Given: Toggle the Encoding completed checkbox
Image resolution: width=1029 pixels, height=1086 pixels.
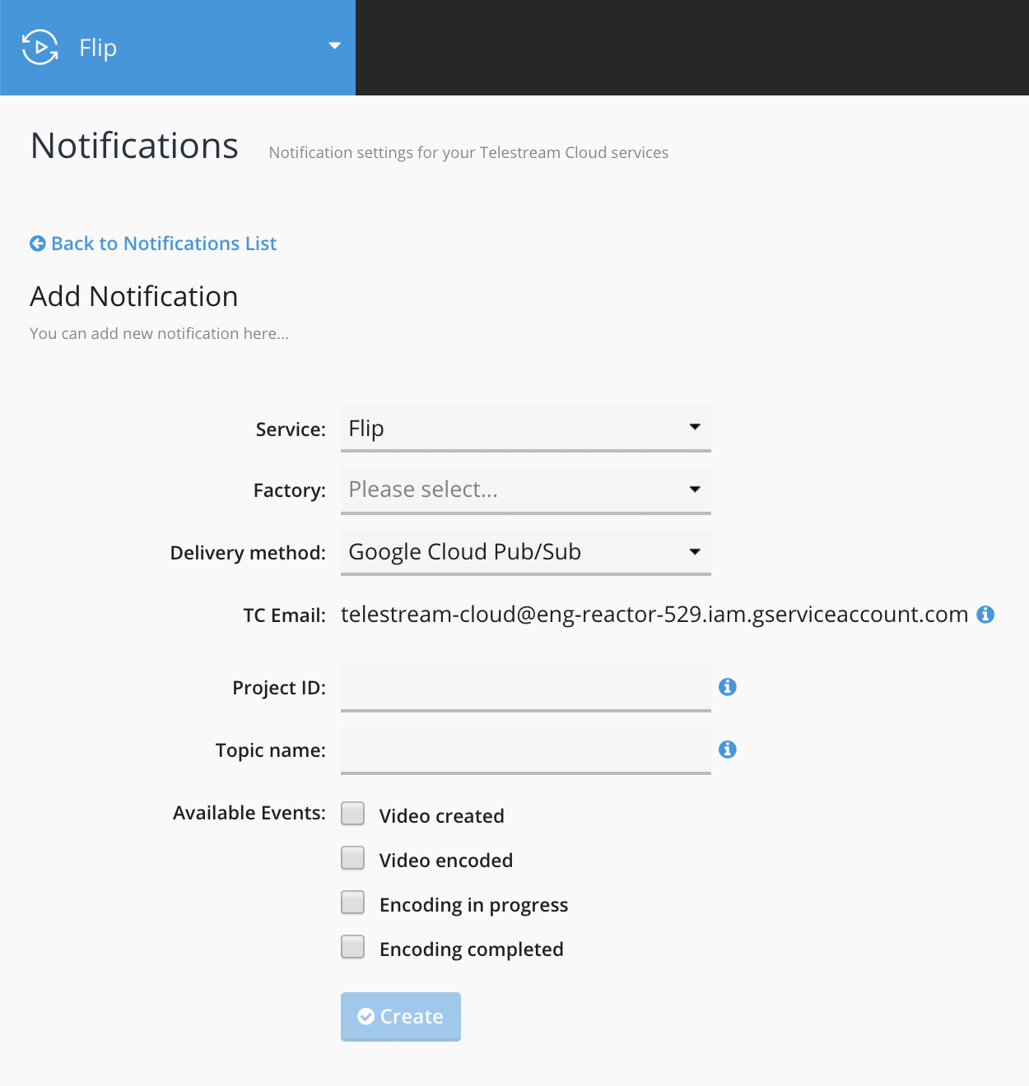Looking at the screenshot, I should pos(353,947).
